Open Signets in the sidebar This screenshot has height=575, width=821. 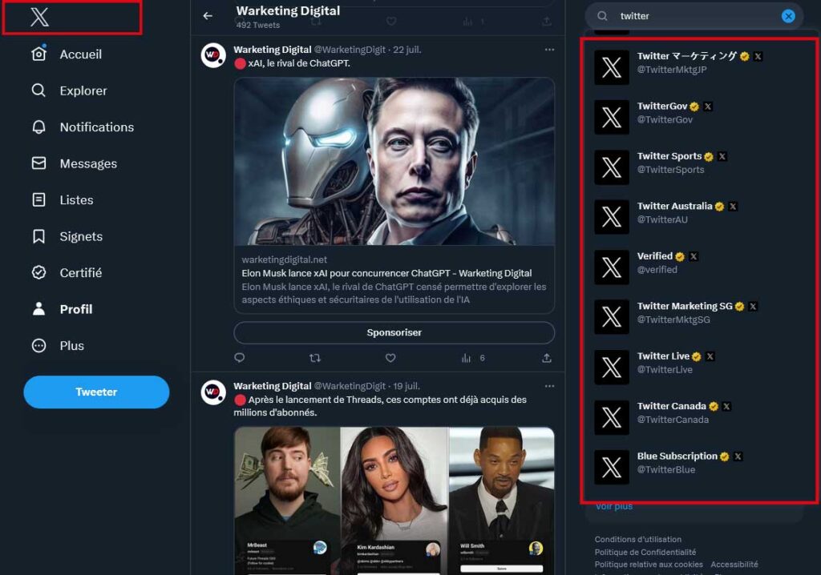67,236
